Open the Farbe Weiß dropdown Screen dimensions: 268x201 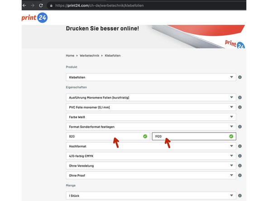pyautogui.click(x=151, y=117)
